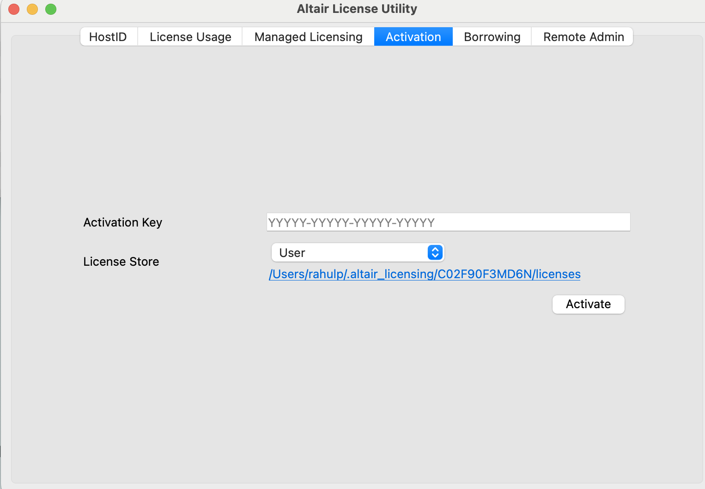Click the Activation Key label

[122, 222]
